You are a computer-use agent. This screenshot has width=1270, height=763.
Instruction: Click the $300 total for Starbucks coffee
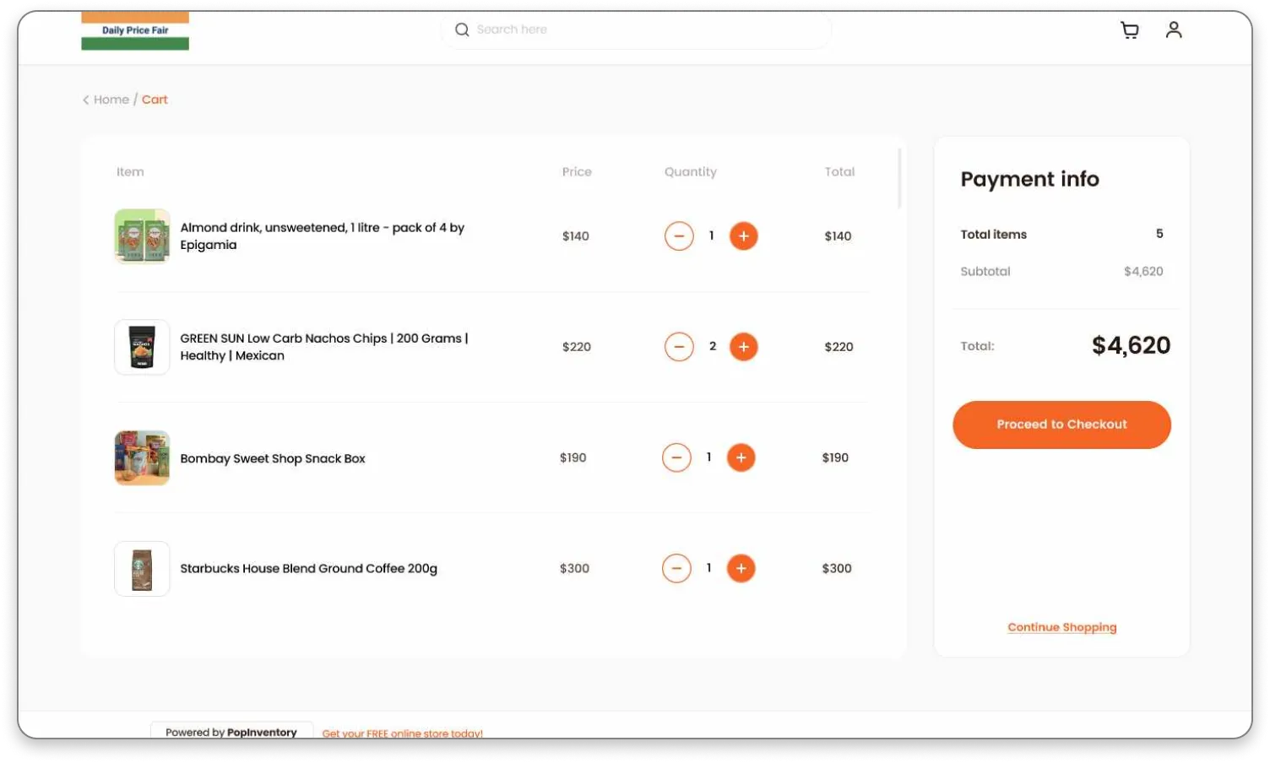[837, 569]
